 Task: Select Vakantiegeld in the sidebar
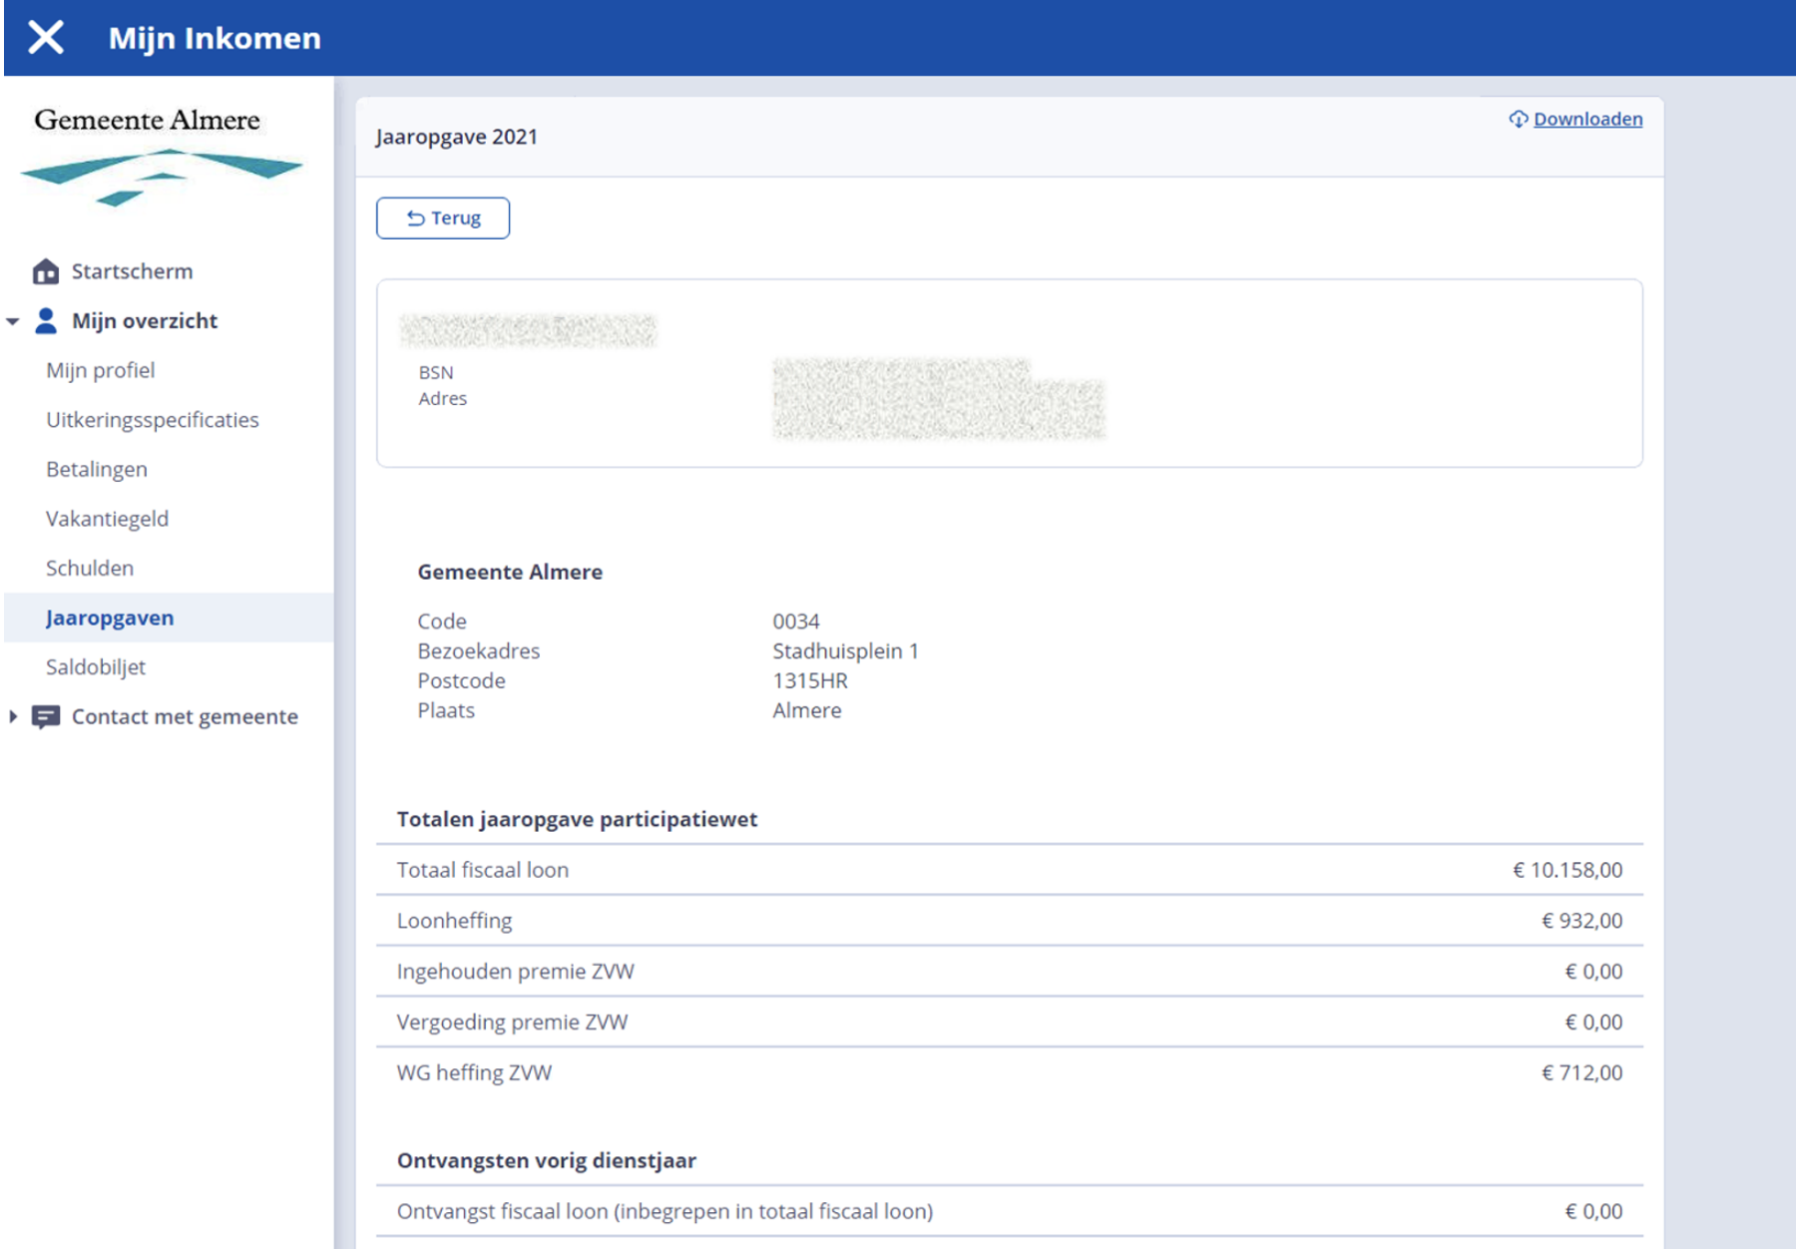[x=108, y=519]
